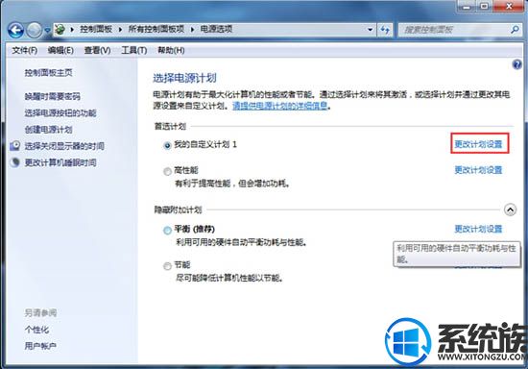Select 所有控制面板项 in the address breadcrumb
Image resolution: width=528 pixels, height=369 pixels.
pos(156,30)
